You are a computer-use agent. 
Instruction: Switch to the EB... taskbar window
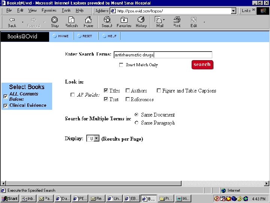[132, 199]
